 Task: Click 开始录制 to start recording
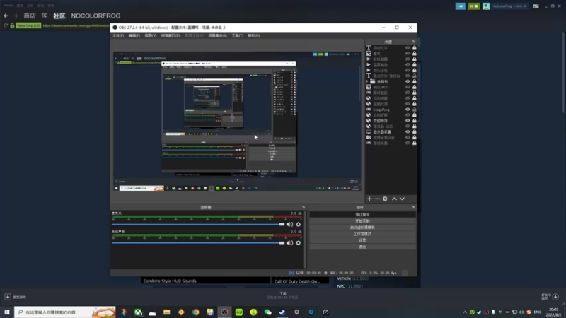tap(362, 221)
